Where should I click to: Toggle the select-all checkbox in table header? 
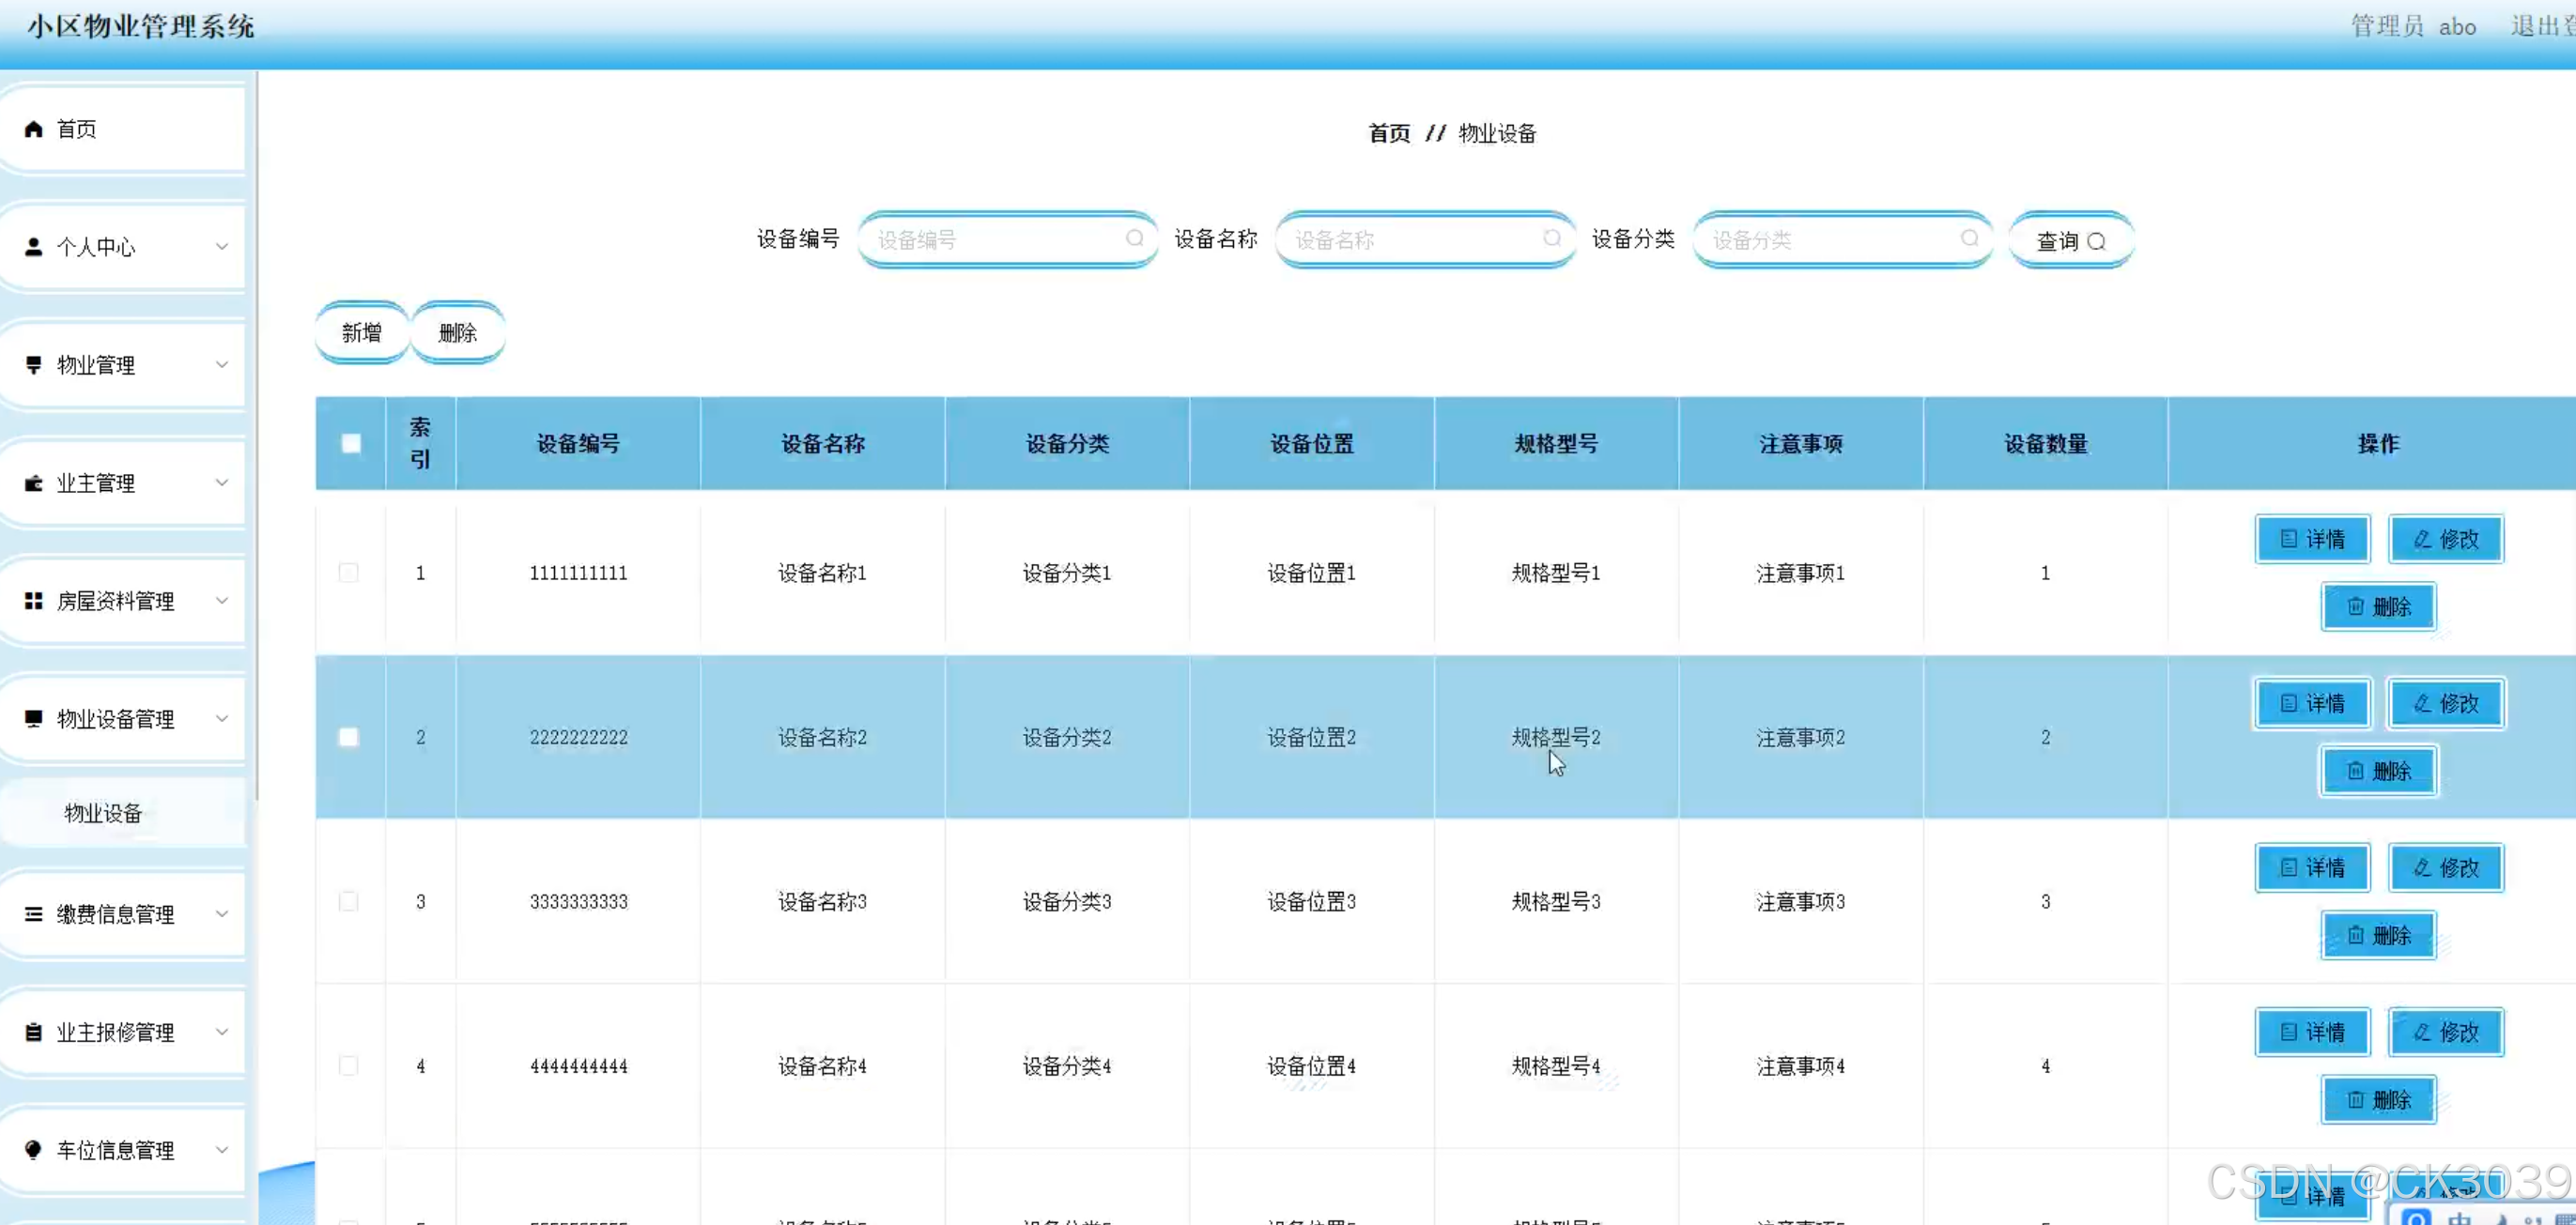(351, 444)
